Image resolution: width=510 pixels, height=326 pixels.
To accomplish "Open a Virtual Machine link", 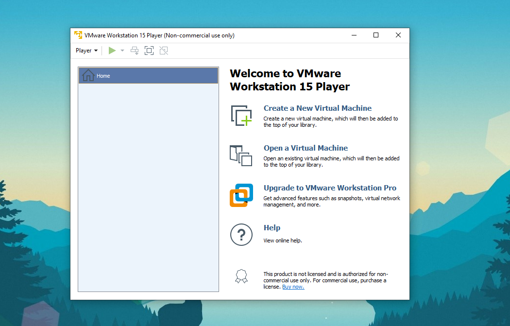I will pyautogui.click(x=306, y=148).
